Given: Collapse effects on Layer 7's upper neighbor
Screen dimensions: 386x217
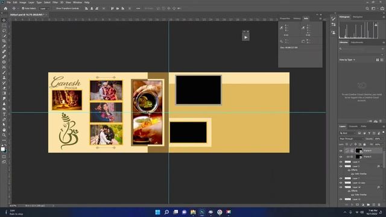Looking at the screenshot, I should pyautogui.click(x=382, y=166).
